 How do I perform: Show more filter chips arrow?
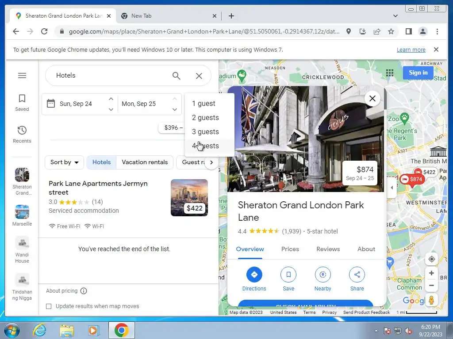[211, 162]
